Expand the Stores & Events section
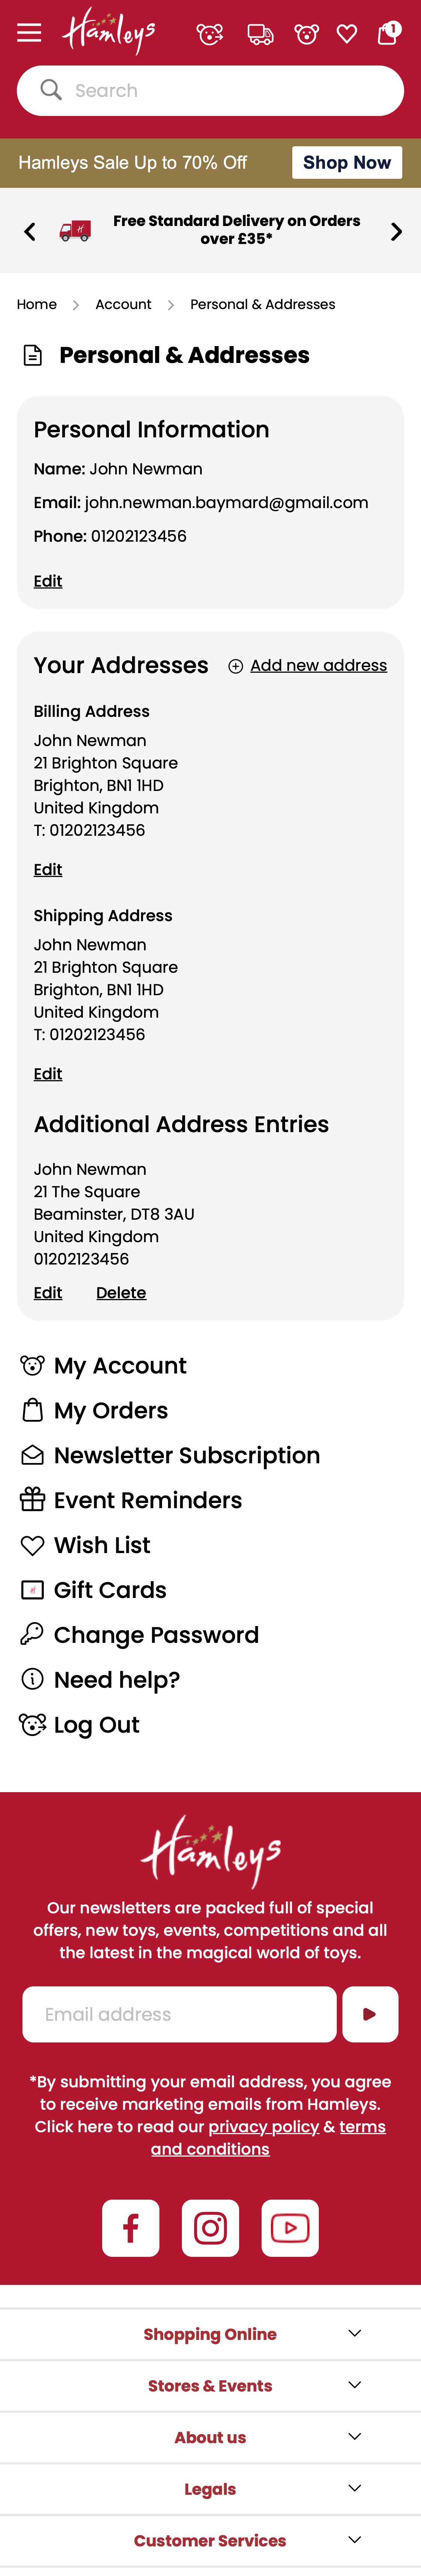 [x=210, y=2386]
